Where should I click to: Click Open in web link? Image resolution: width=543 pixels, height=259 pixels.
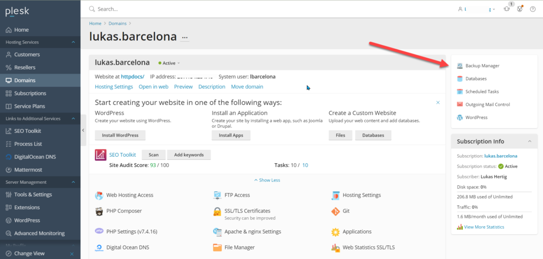pos(153,87)
